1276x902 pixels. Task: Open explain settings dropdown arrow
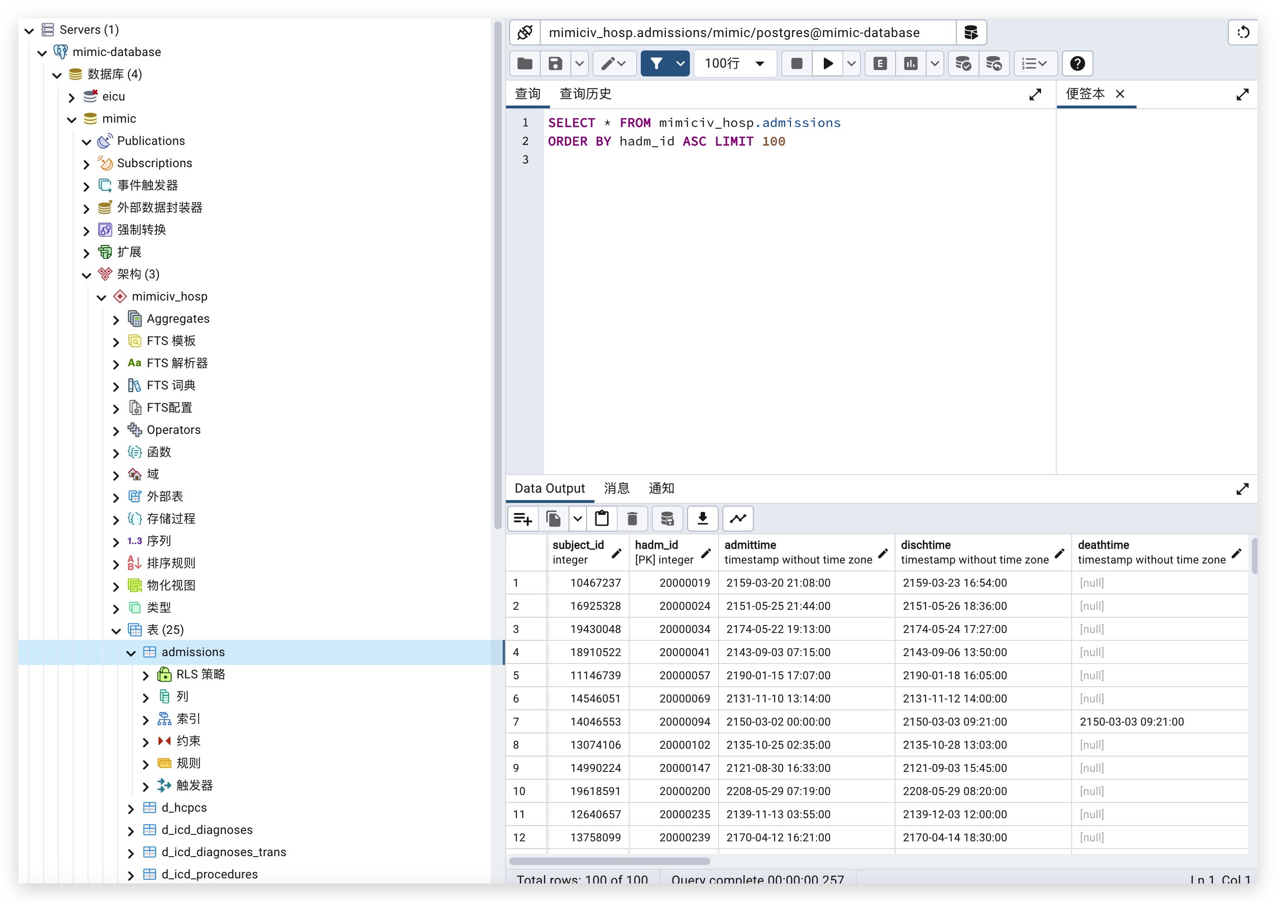(935, 64)
